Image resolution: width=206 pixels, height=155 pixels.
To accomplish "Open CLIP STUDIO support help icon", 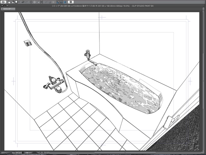I will tap(71, 2).
